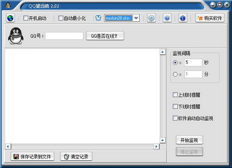Maximize the QQ望远镜 window
Viewport: 232px width, 168px height.
pos(220,5)
